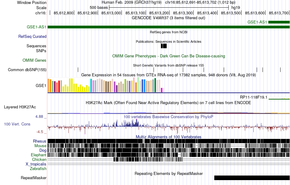The image size is (290, 185).
Task: Click the magenta GTEx expression bar
Action: click(162, 90)
